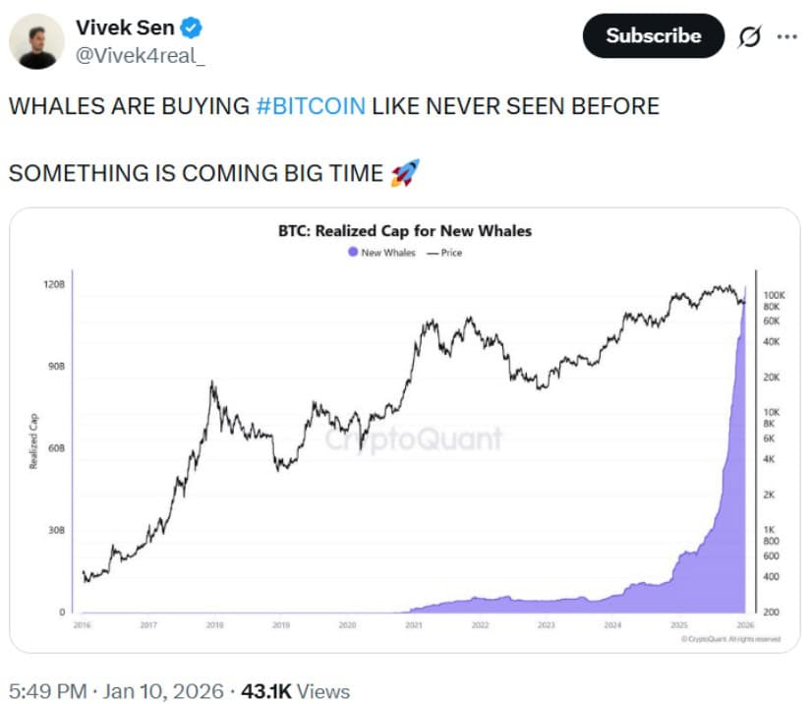
Task: Click the rocket emoji in tweet
Action: pyautogui.click(x=404, y=174)
